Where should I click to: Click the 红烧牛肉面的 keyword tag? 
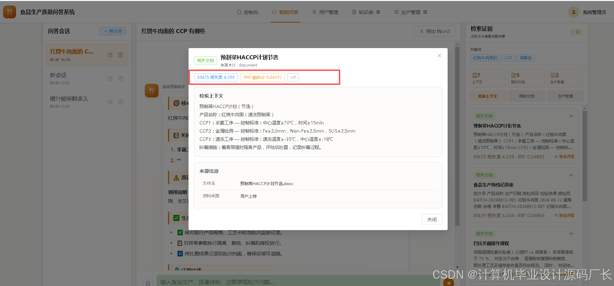point(485,58)
